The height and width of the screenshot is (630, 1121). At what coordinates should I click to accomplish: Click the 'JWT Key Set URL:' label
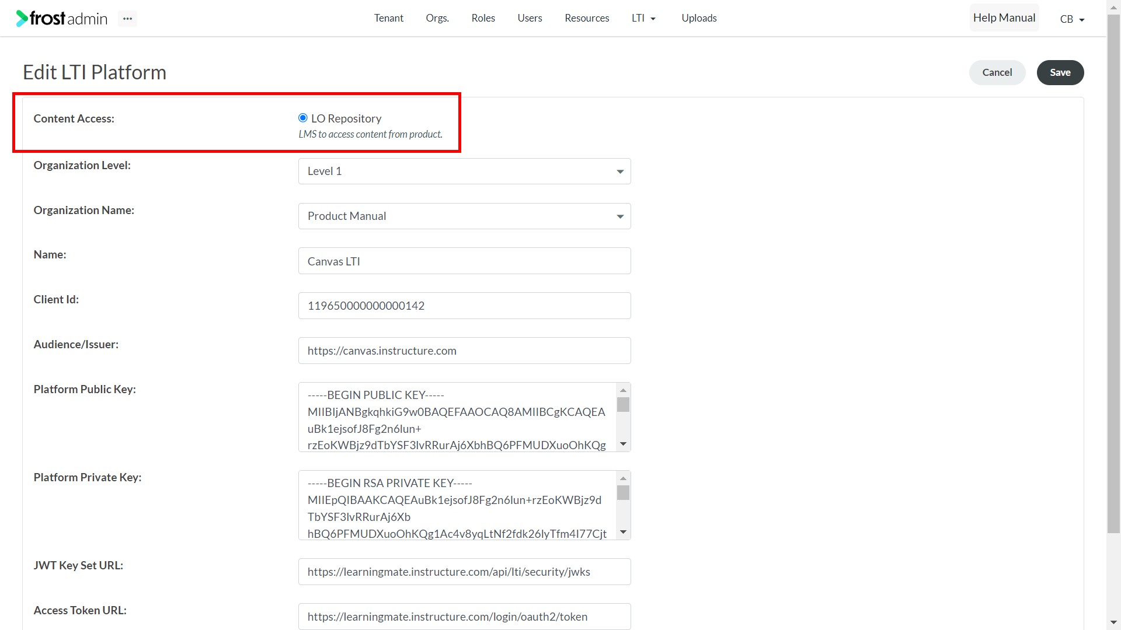point(78,565)
